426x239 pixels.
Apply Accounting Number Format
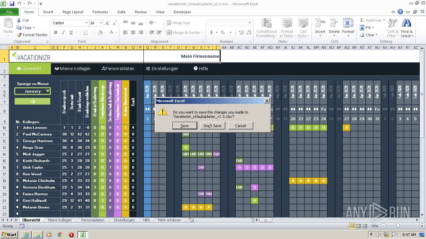click(211, 33)
